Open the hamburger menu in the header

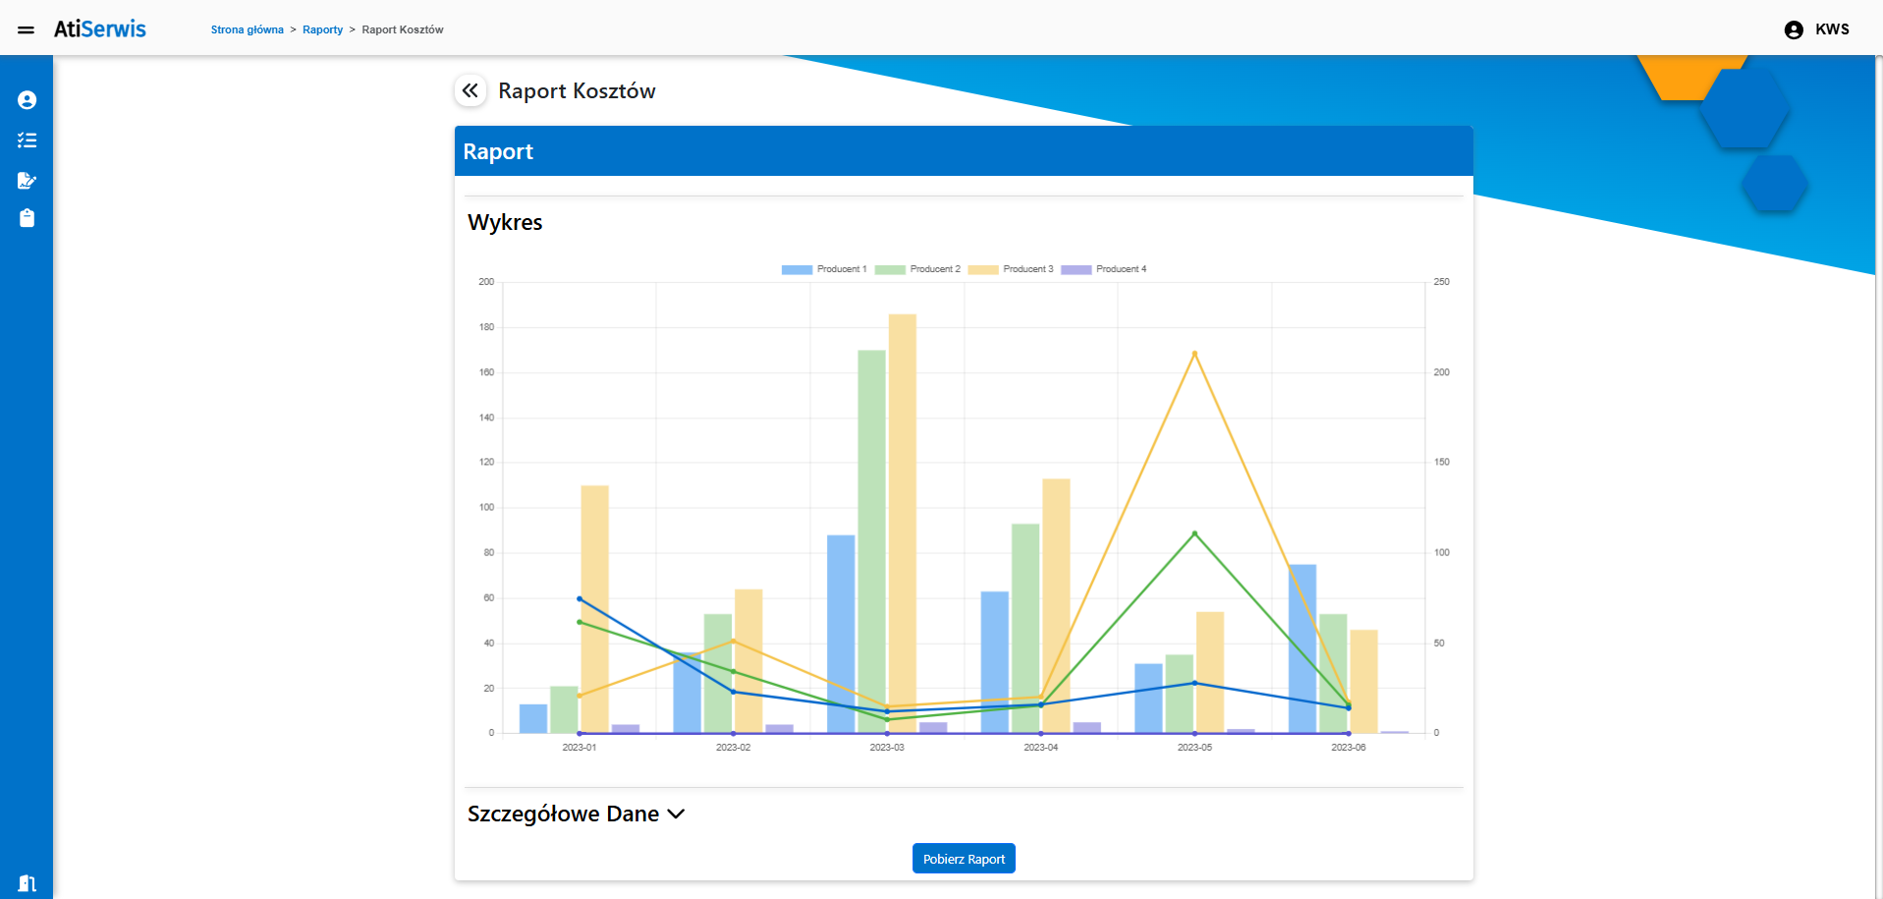coord(27,29)
